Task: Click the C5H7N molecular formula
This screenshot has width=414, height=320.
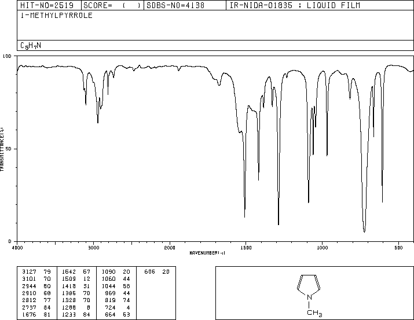Action: point(31,46)
